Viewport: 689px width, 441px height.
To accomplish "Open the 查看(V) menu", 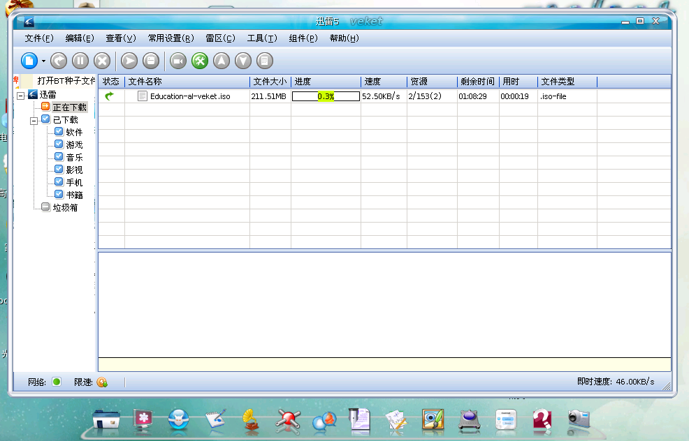I will tap(121, 38).
